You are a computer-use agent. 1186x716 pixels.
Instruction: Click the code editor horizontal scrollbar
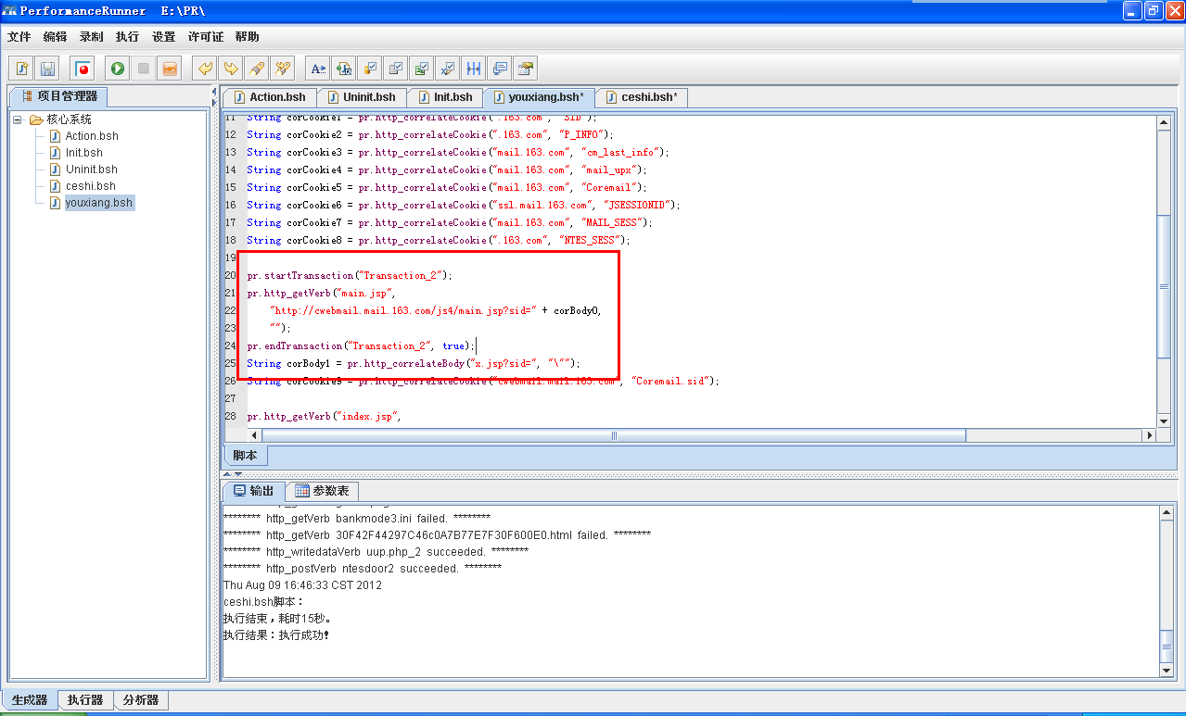(612, 435)
